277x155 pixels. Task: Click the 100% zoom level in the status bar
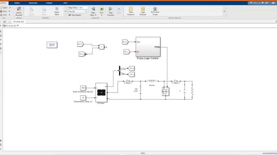[143, 153]
